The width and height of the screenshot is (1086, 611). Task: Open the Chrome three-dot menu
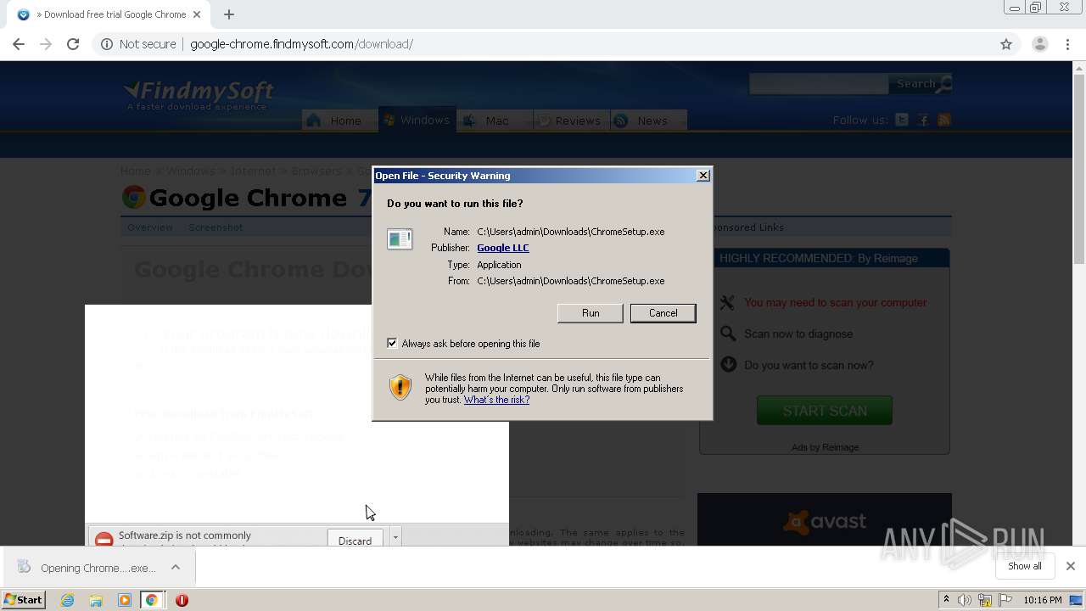point(1068,44)
